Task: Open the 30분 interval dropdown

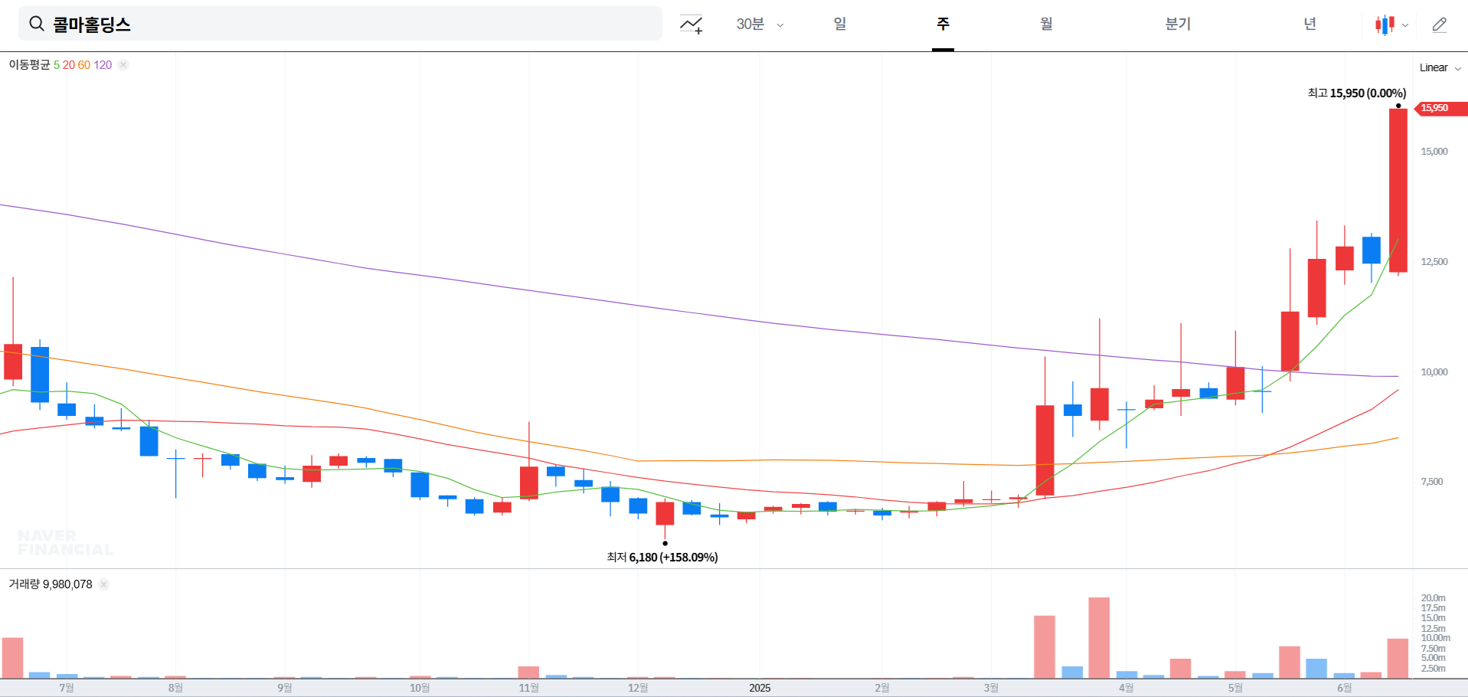Action: (760, 25)
